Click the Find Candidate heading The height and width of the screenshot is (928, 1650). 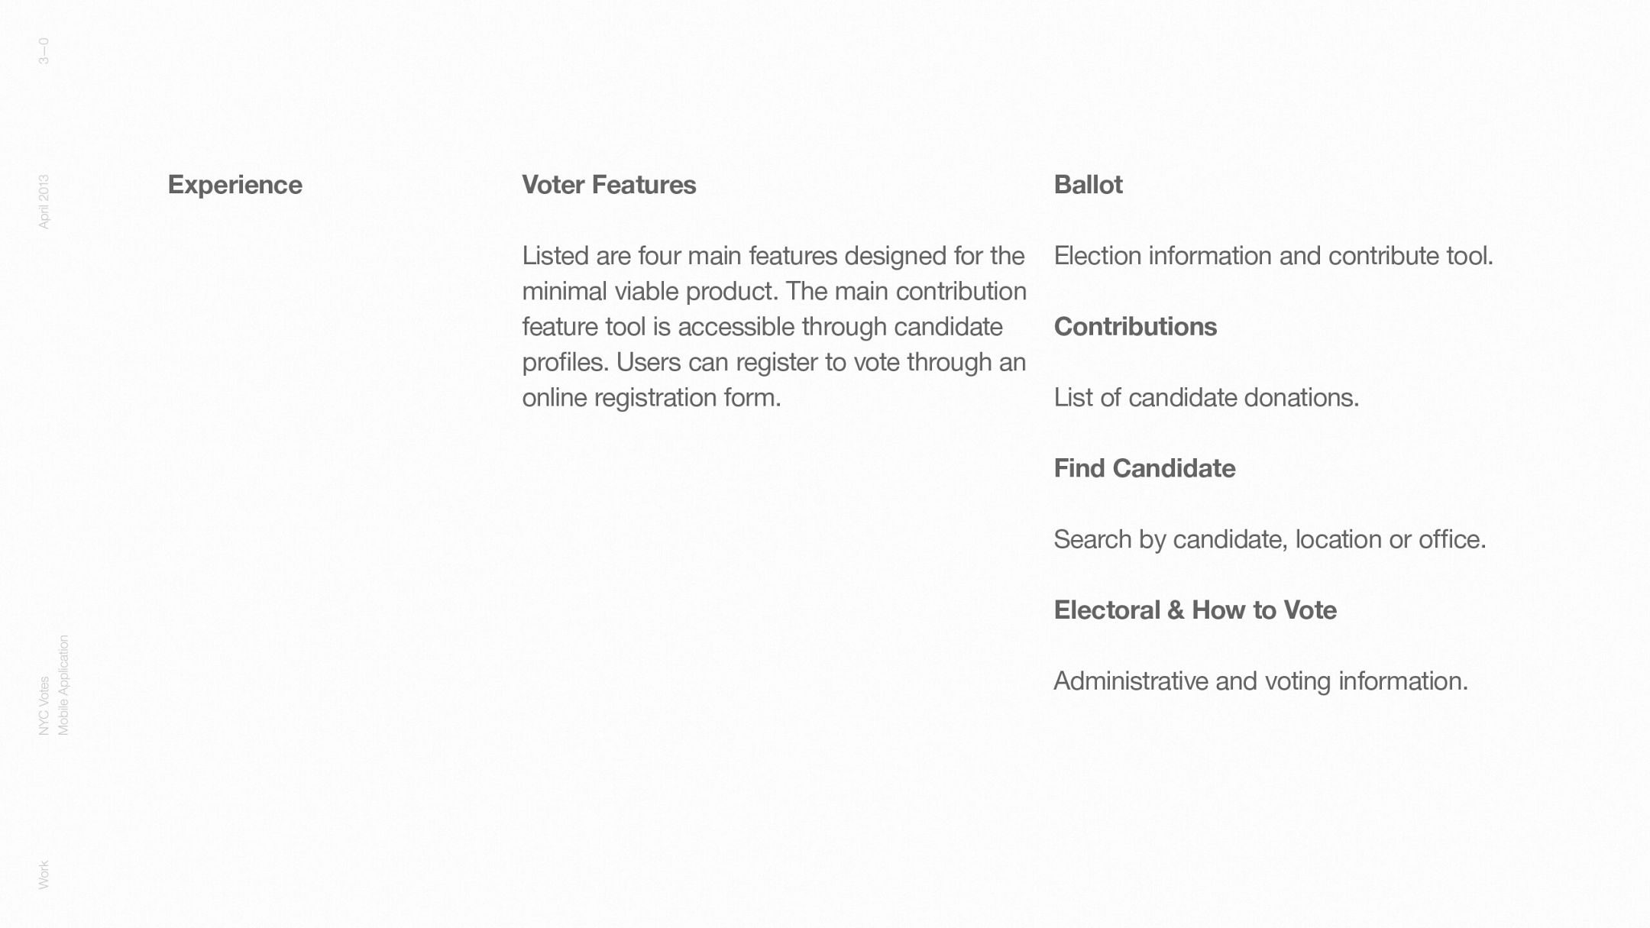coord(1144,468)
